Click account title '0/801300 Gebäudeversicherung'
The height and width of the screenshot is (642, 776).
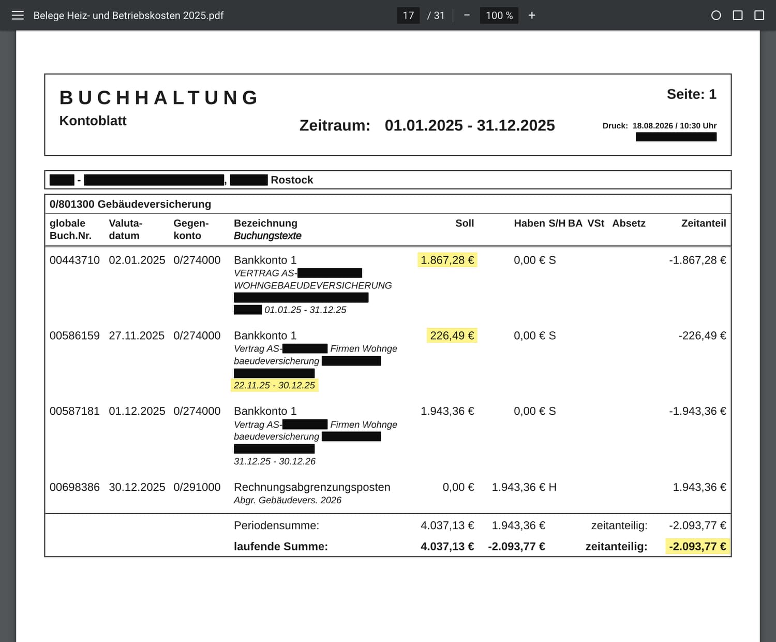coord(130,204)
